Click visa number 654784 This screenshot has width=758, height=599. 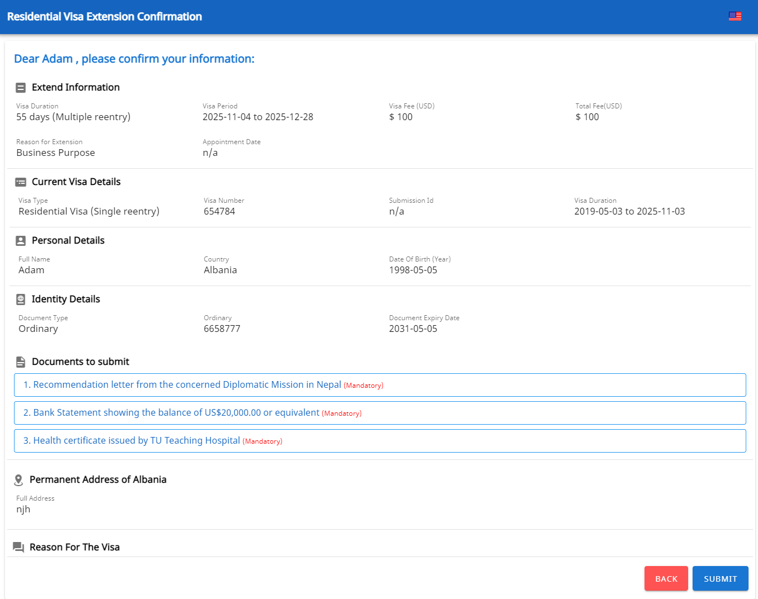coord(219,211)
